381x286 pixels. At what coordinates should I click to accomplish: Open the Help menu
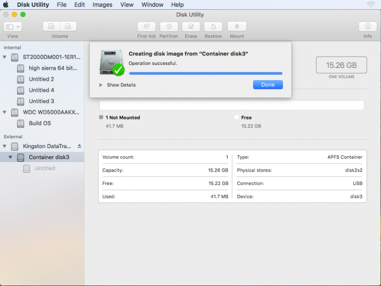pyautogui.click(x=178, y=4)
